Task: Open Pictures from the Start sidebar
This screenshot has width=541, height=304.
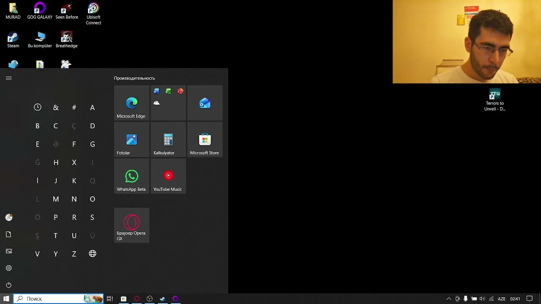Action: [x=9, y=251]
